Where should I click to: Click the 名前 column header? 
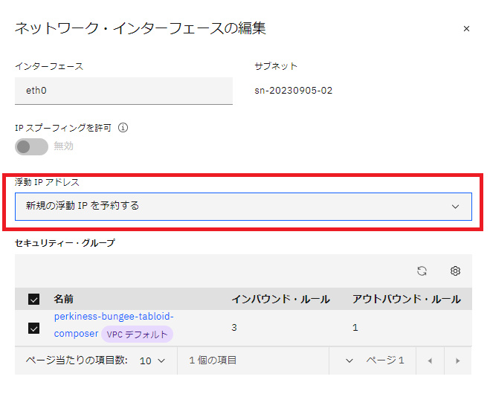(63, 299)
